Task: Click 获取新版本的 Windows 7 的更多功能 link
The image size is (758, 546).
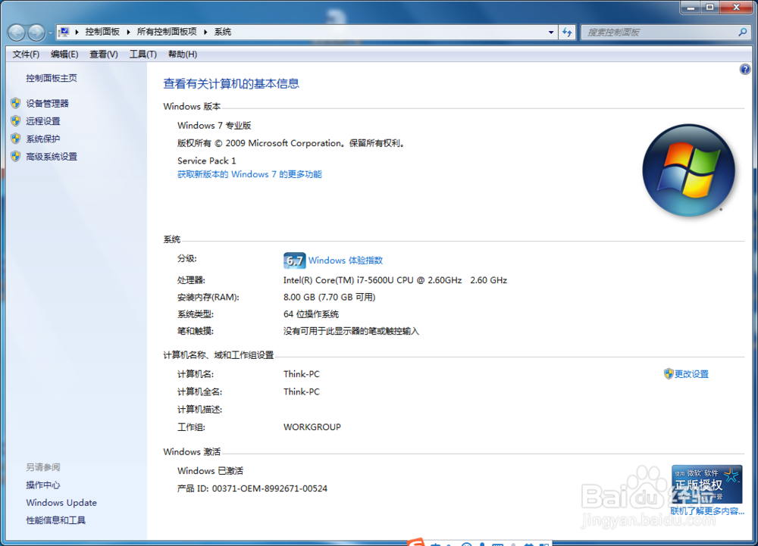Action: (249, 174)
